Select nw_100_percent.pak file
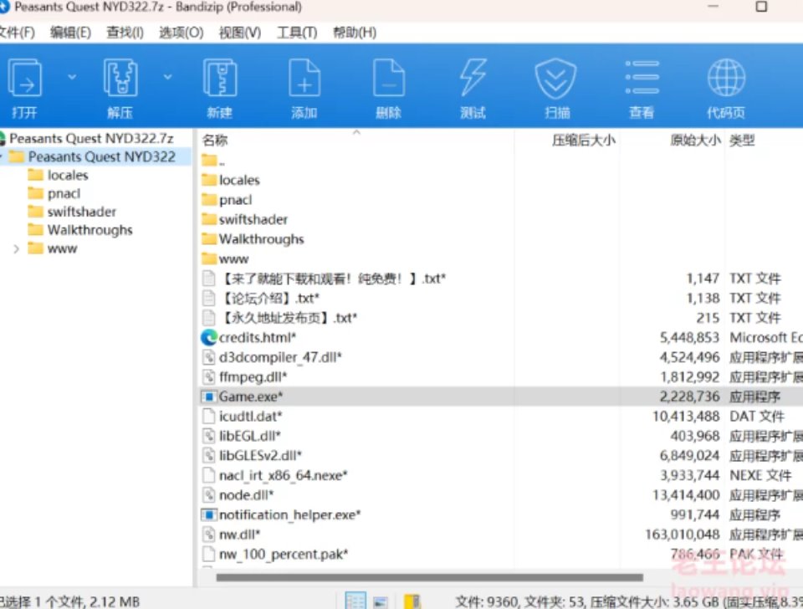Image resolution: width=803 pixels, height=609 pixels. pyautogui.click(x=284, y=554)
